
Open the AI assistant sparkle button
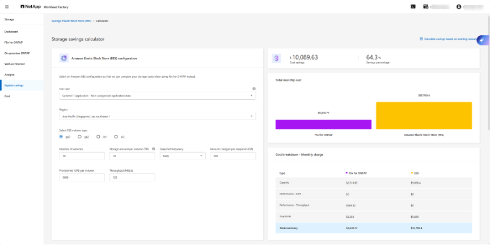[482, 40]
